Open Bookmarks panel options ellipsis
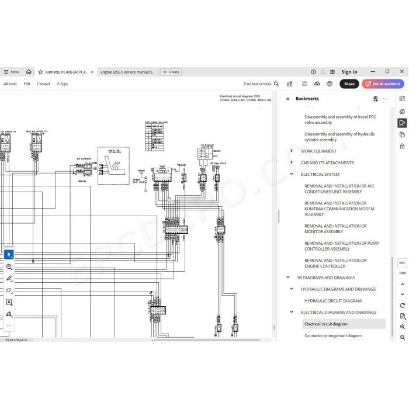Viewport: 409px width, 409px height. [385, 99]
